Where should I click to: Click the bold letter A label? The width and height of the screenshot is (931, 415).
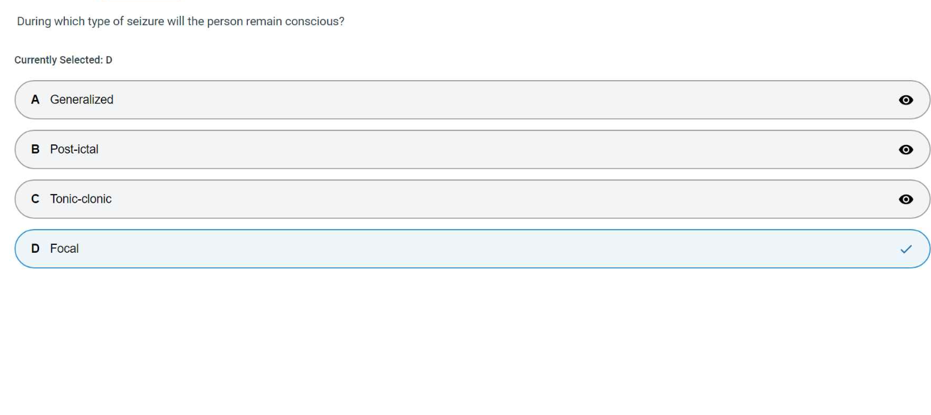(35, 99)
